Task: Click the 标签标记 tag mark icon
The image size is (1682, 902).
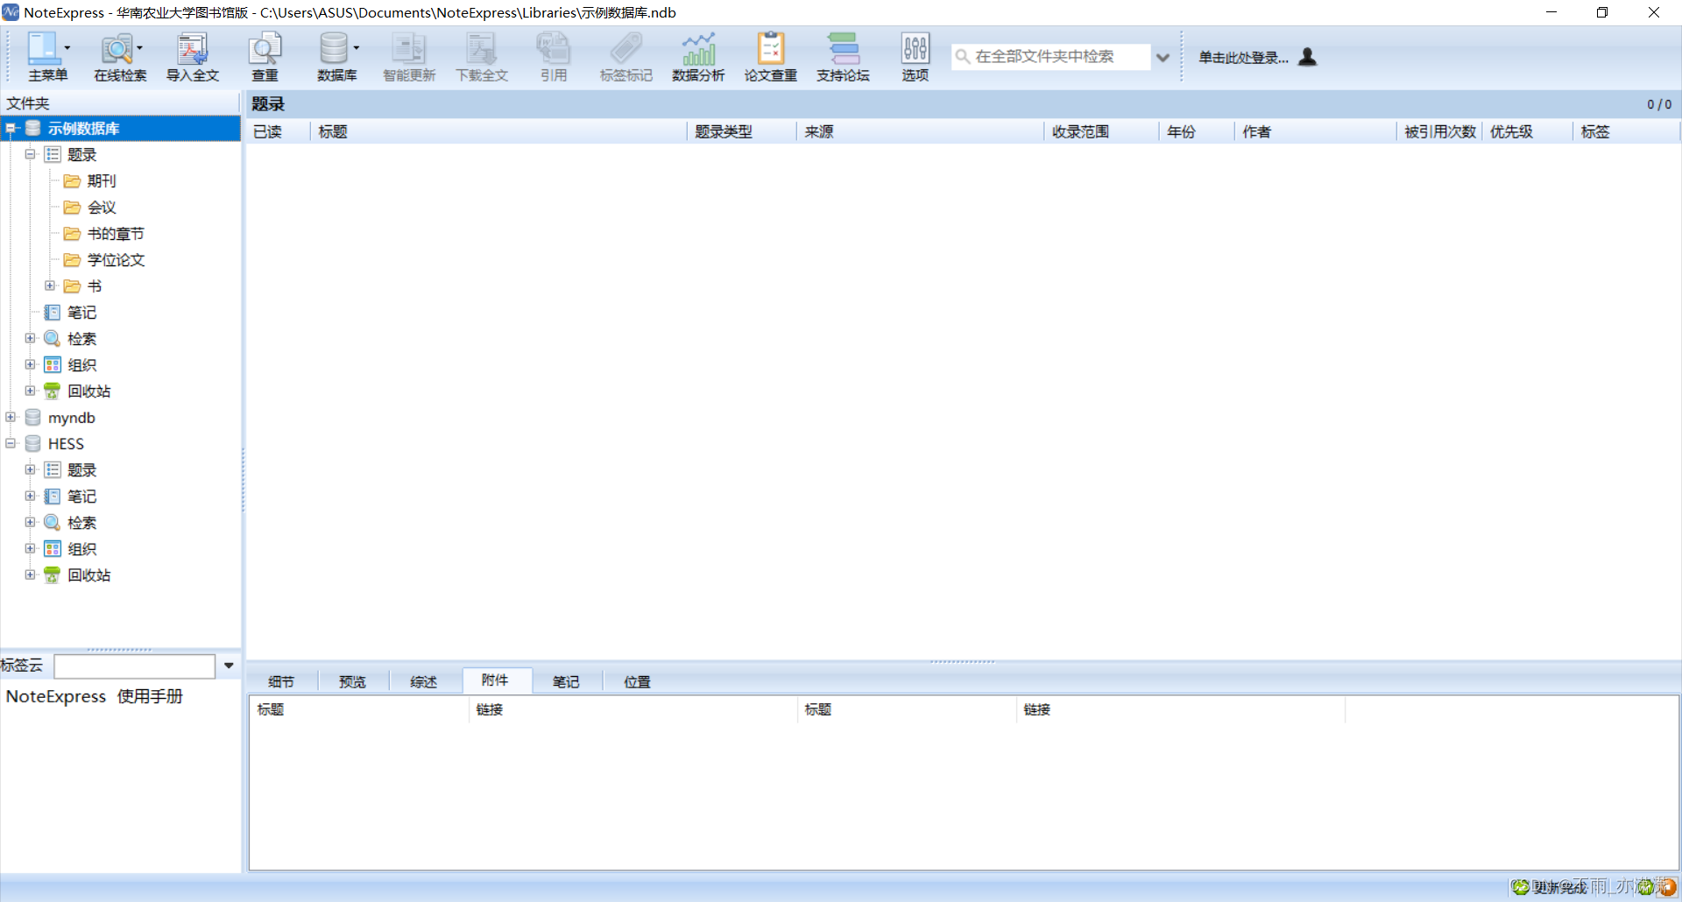Action: click(x=626, y=50)
